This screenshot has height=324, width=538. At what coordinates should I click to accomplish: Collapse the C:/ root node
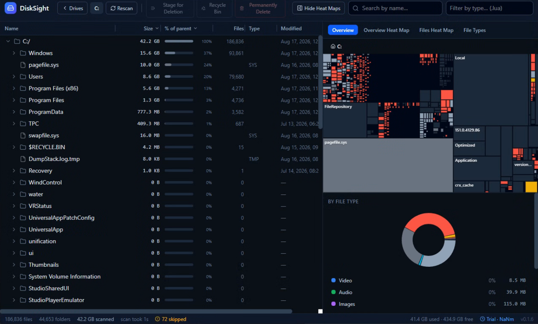point(8,41)
